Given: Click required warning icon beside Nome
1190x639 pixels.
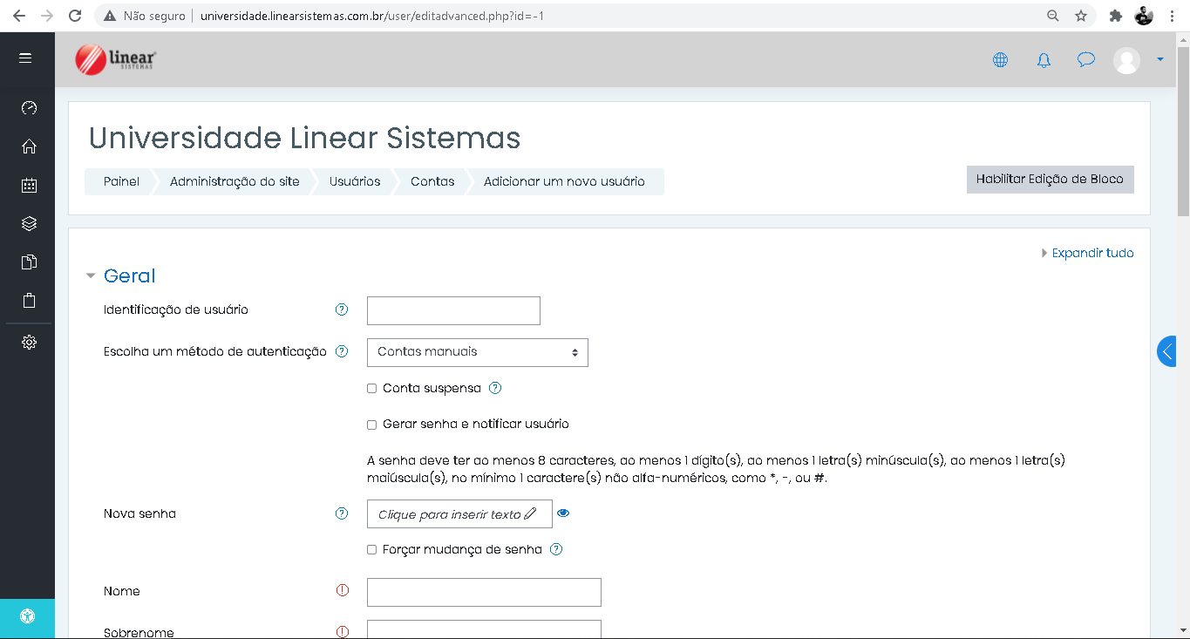Looking at the screenshot, I should tap(342, 590).
